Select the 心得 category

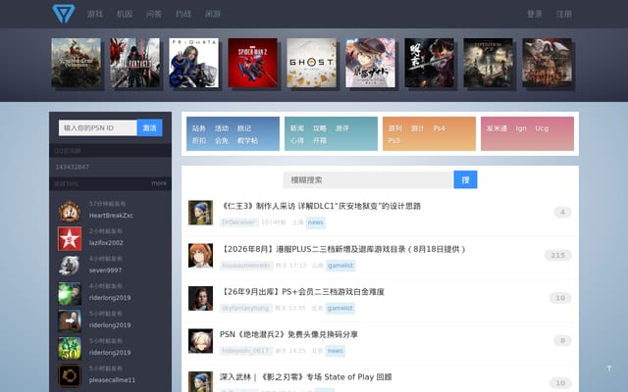[297, 141]
